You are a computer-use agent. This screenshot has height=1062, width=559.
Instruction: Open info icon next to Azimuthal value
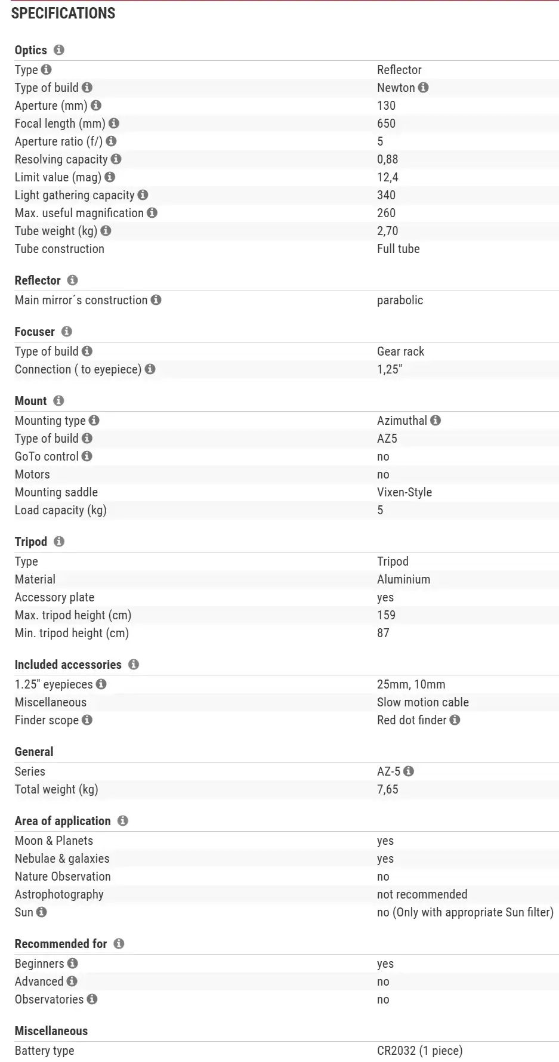point(436,421)
